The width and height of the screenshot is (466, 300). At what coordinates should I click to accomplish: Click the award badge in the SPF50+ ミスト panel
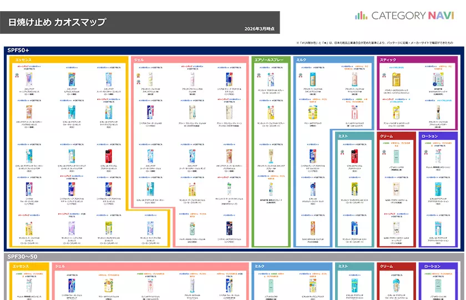(342, 152)
